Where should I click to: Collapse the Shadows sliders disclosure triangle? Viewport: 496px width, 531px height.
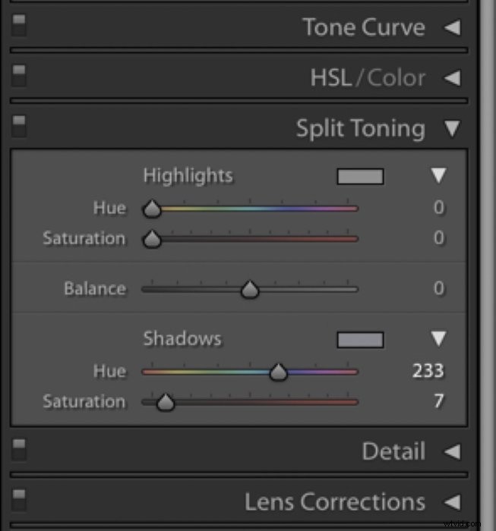(x=439, y=338)
